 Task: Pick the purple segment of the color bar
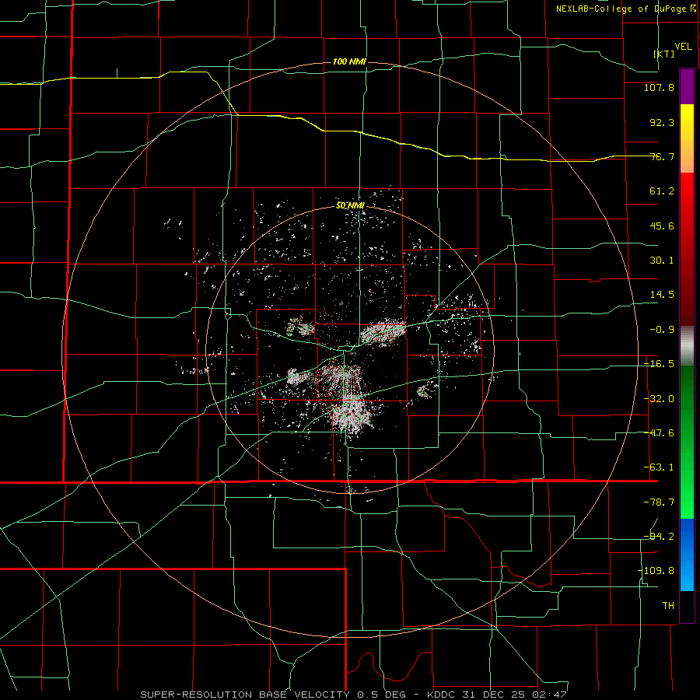tap(687, 86)
